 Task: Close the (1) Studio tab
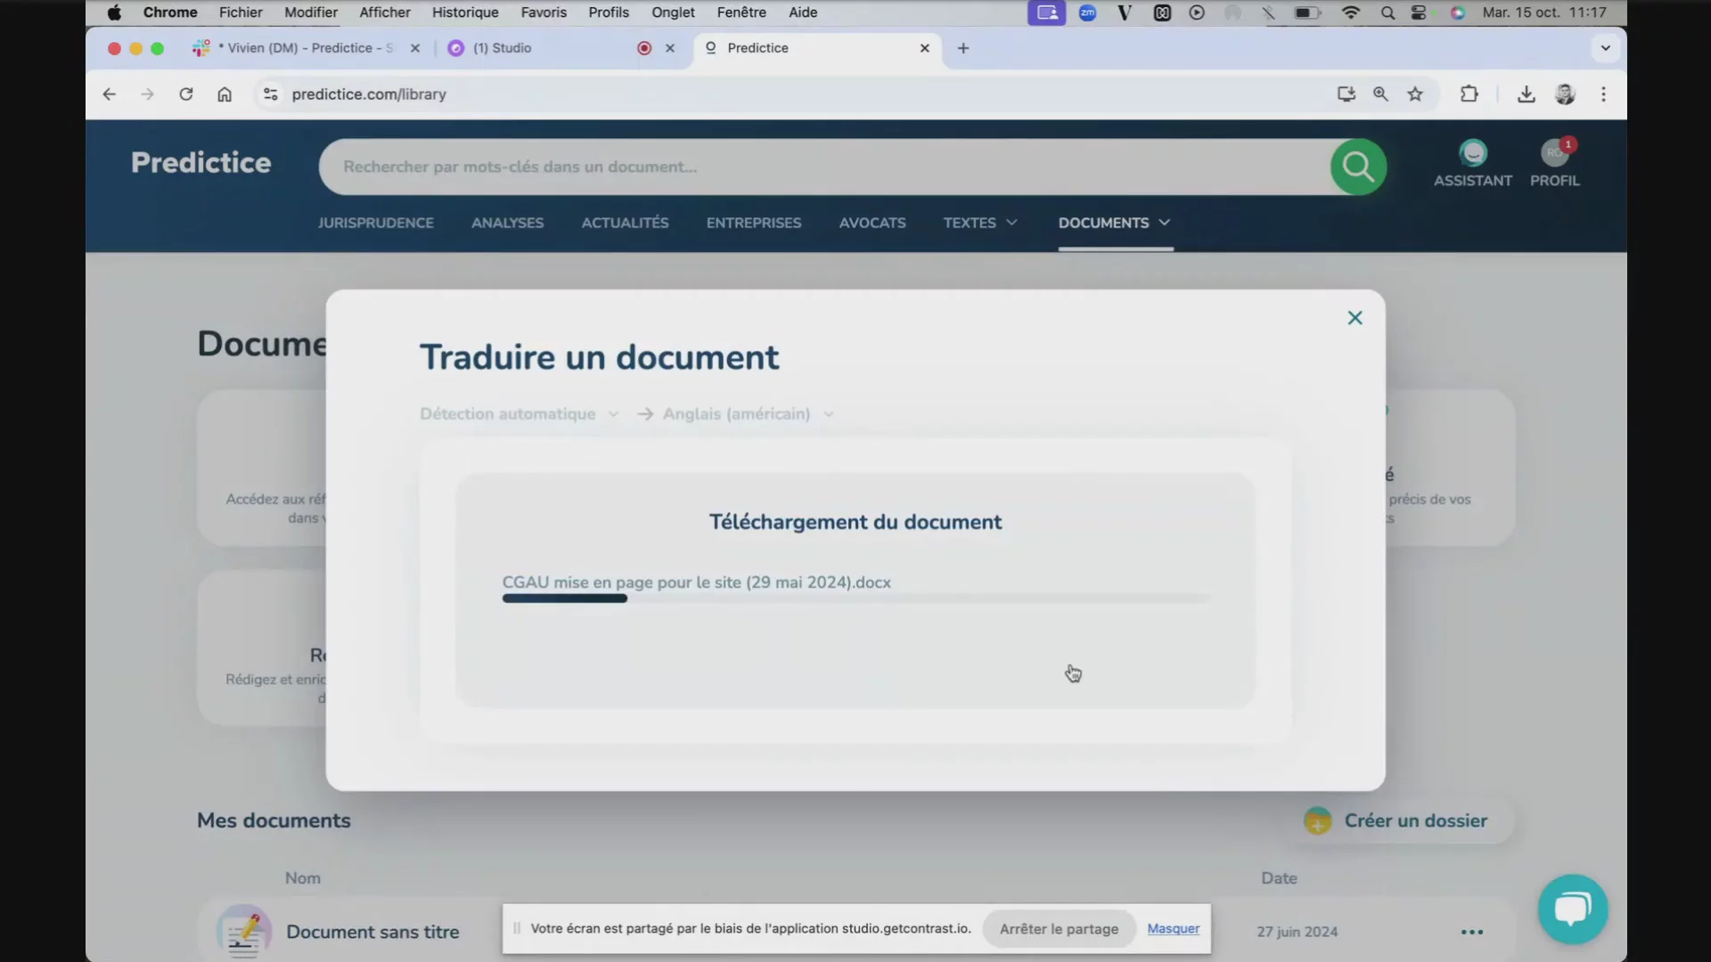670,48
